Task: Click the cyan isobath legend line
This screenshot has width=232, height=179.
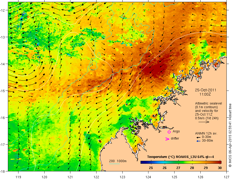Action: tap(114, 164)
